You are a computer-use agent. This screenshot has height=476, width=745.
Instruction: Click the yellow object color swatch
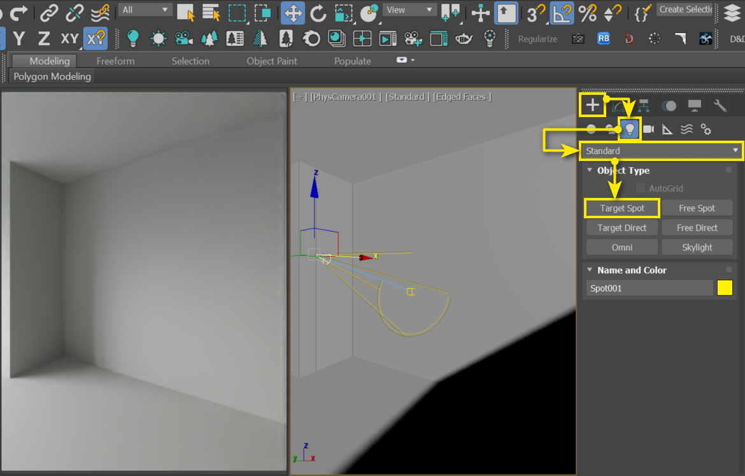click(725, 288)
